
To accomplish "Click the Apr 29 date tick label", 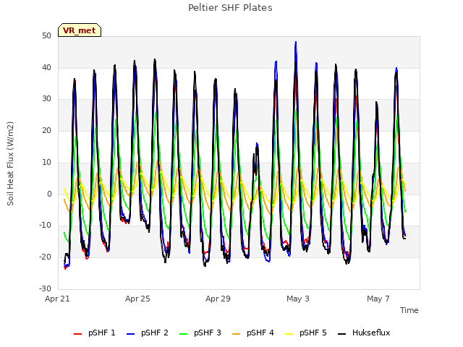I will pos(218,299).
